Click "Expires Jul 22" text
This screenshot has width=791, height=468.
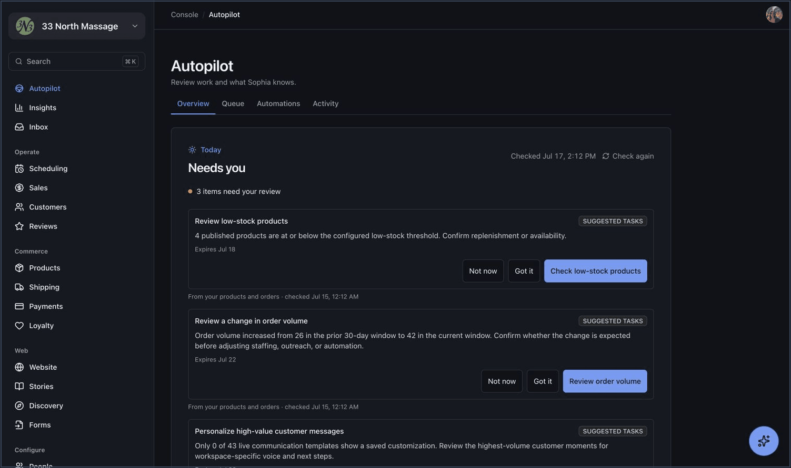pos(215,360)
